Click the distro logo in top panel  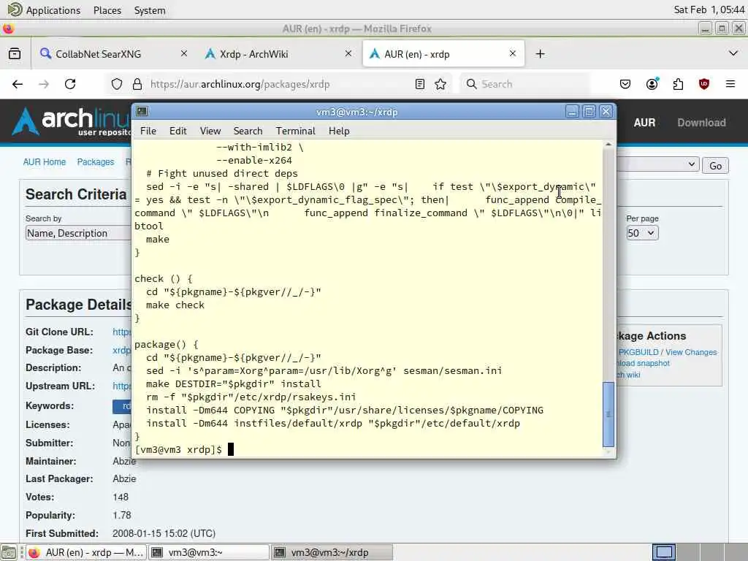coord(15,9)
